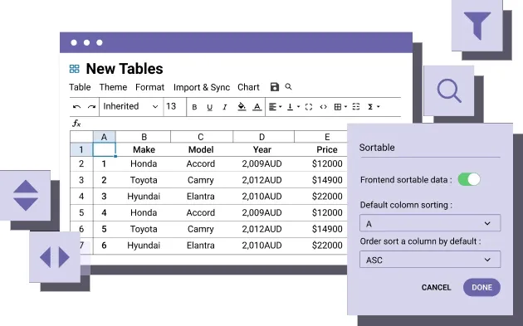Click the Model header cell
This screenshot has width=523, height=326.
pyautogui.click(x=202, y=149)
